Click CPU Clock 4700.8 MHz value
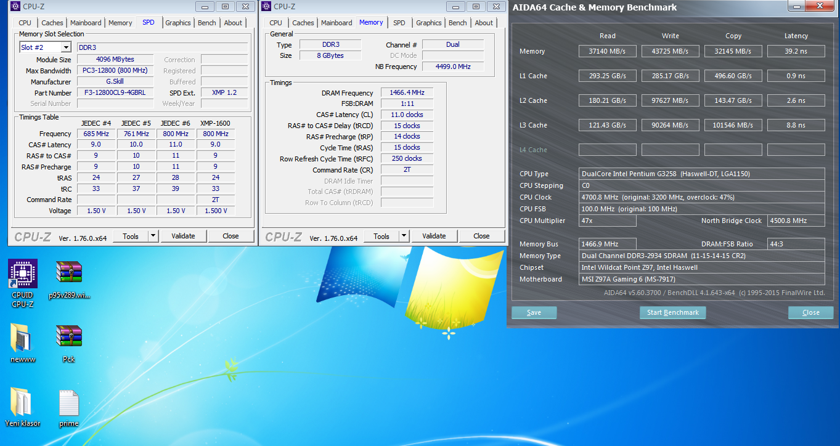The width and height of the screenshot is (840, 446). click(702, 197)
